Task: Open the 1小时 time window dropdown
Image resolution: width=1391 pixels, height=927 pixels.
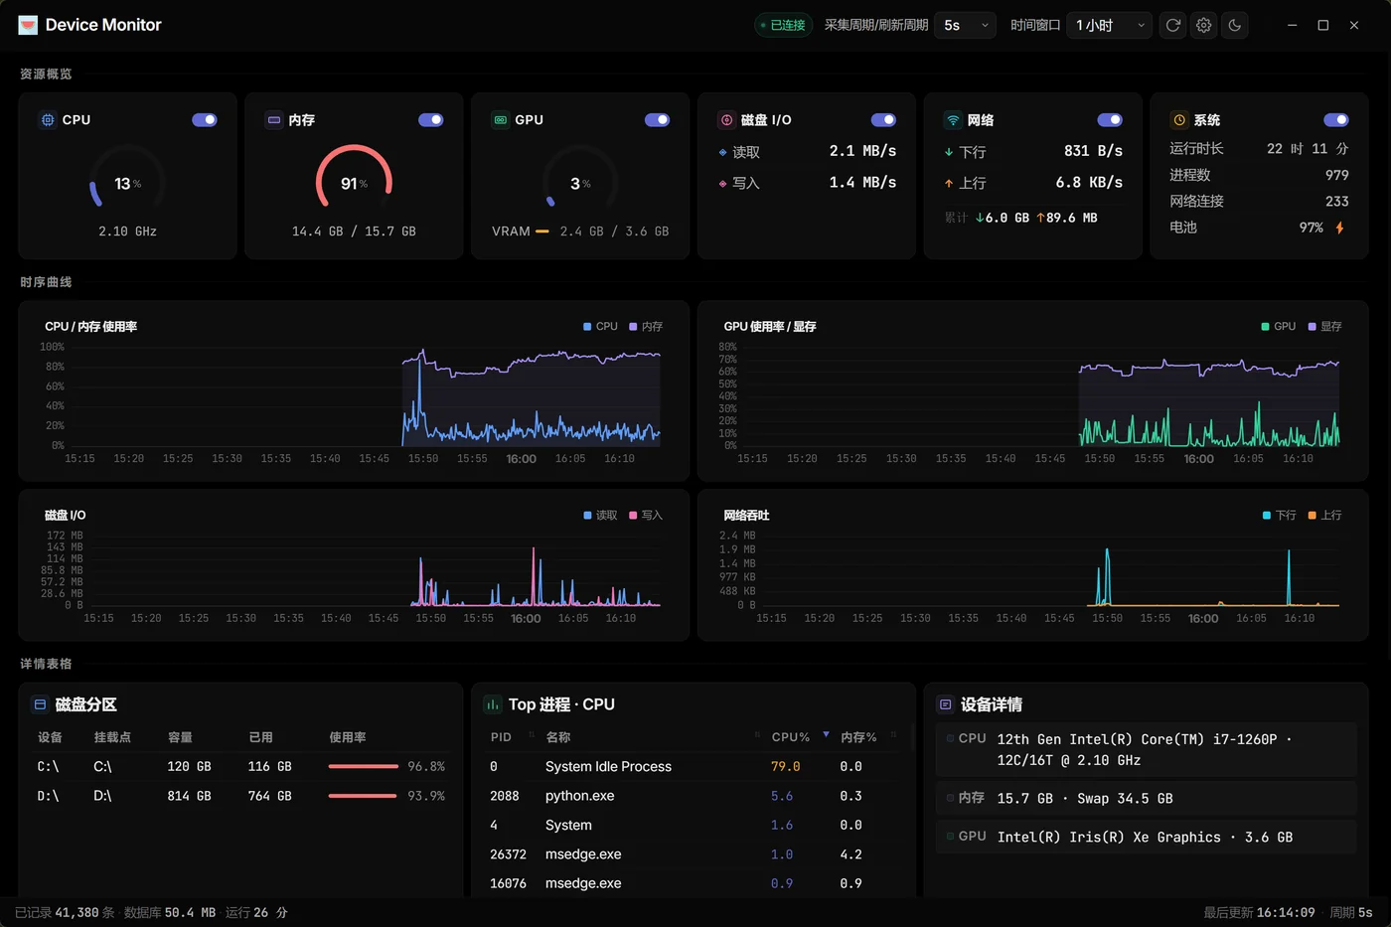Action: 1110,25
